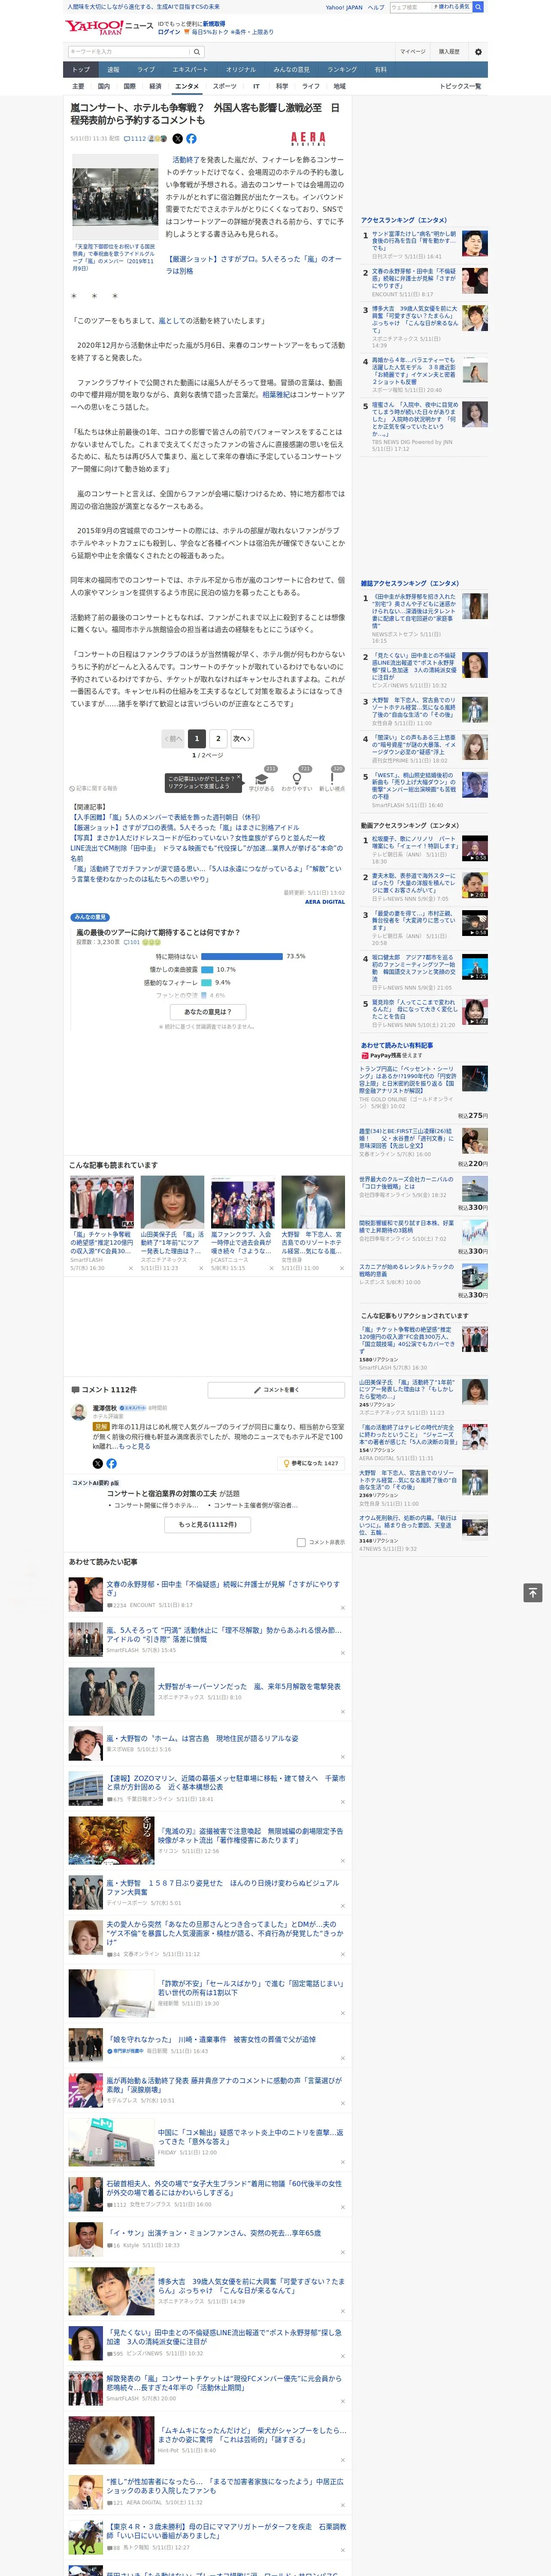Viewport: 551px width, 2576px height.
Task: Select the 経済 category
Action: (x=155, y=86)
